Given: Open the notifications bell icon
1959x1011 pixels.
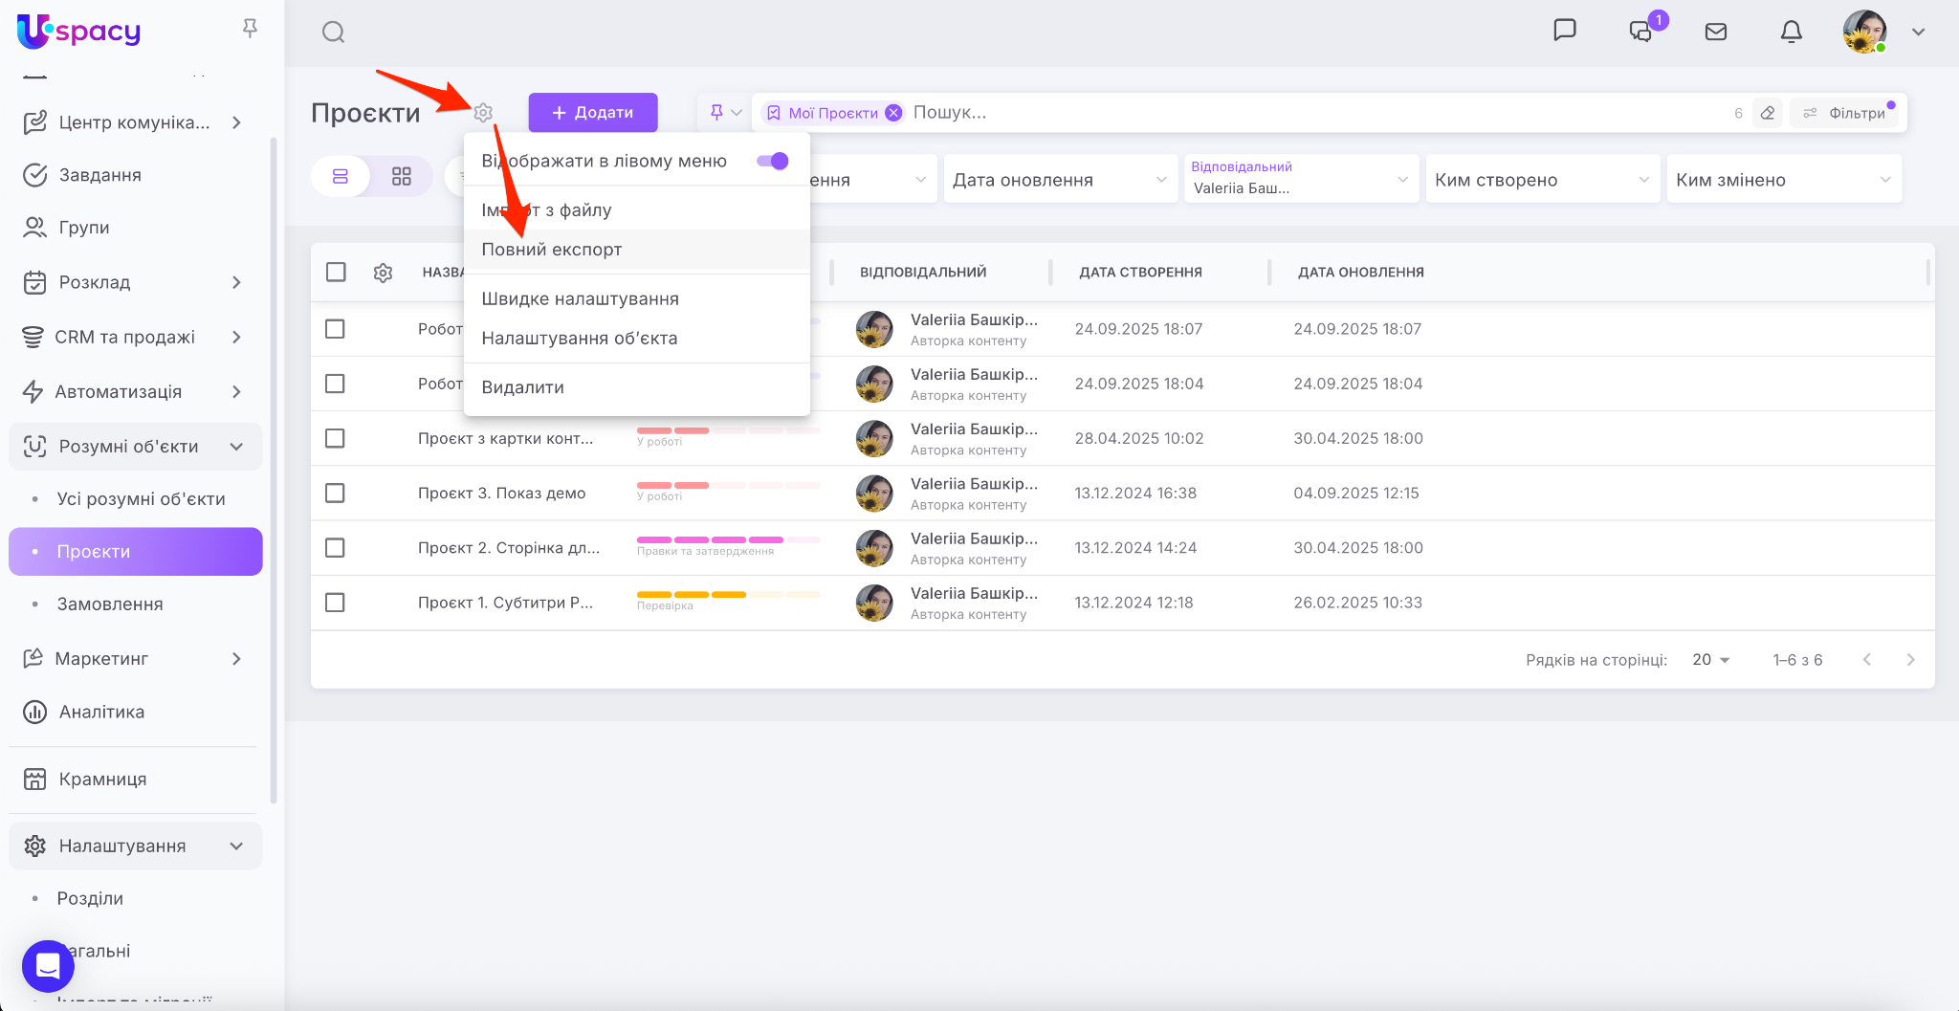Looking at the screenshot, I should 1791,33.
